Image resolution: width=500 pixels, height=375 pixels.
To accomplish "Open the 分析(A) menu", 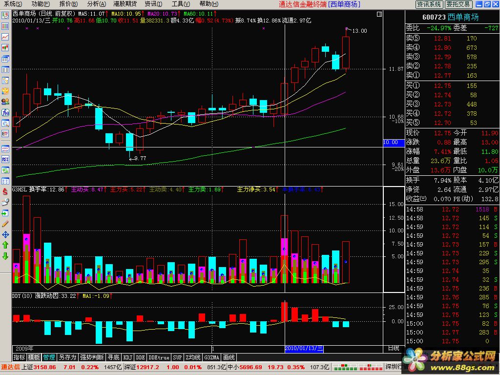I will pyautogui.click(x=96, y=4).
